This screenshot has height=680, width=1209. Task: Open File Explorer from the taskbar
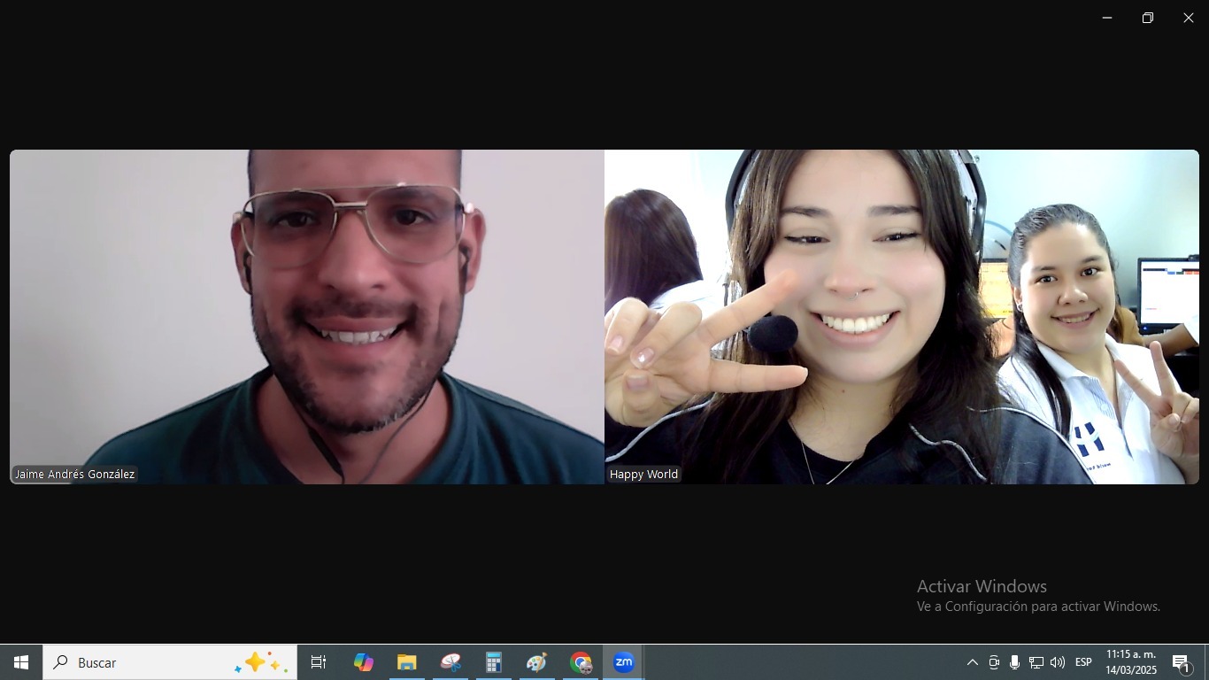pyautogui.click(x=406, y=662)
